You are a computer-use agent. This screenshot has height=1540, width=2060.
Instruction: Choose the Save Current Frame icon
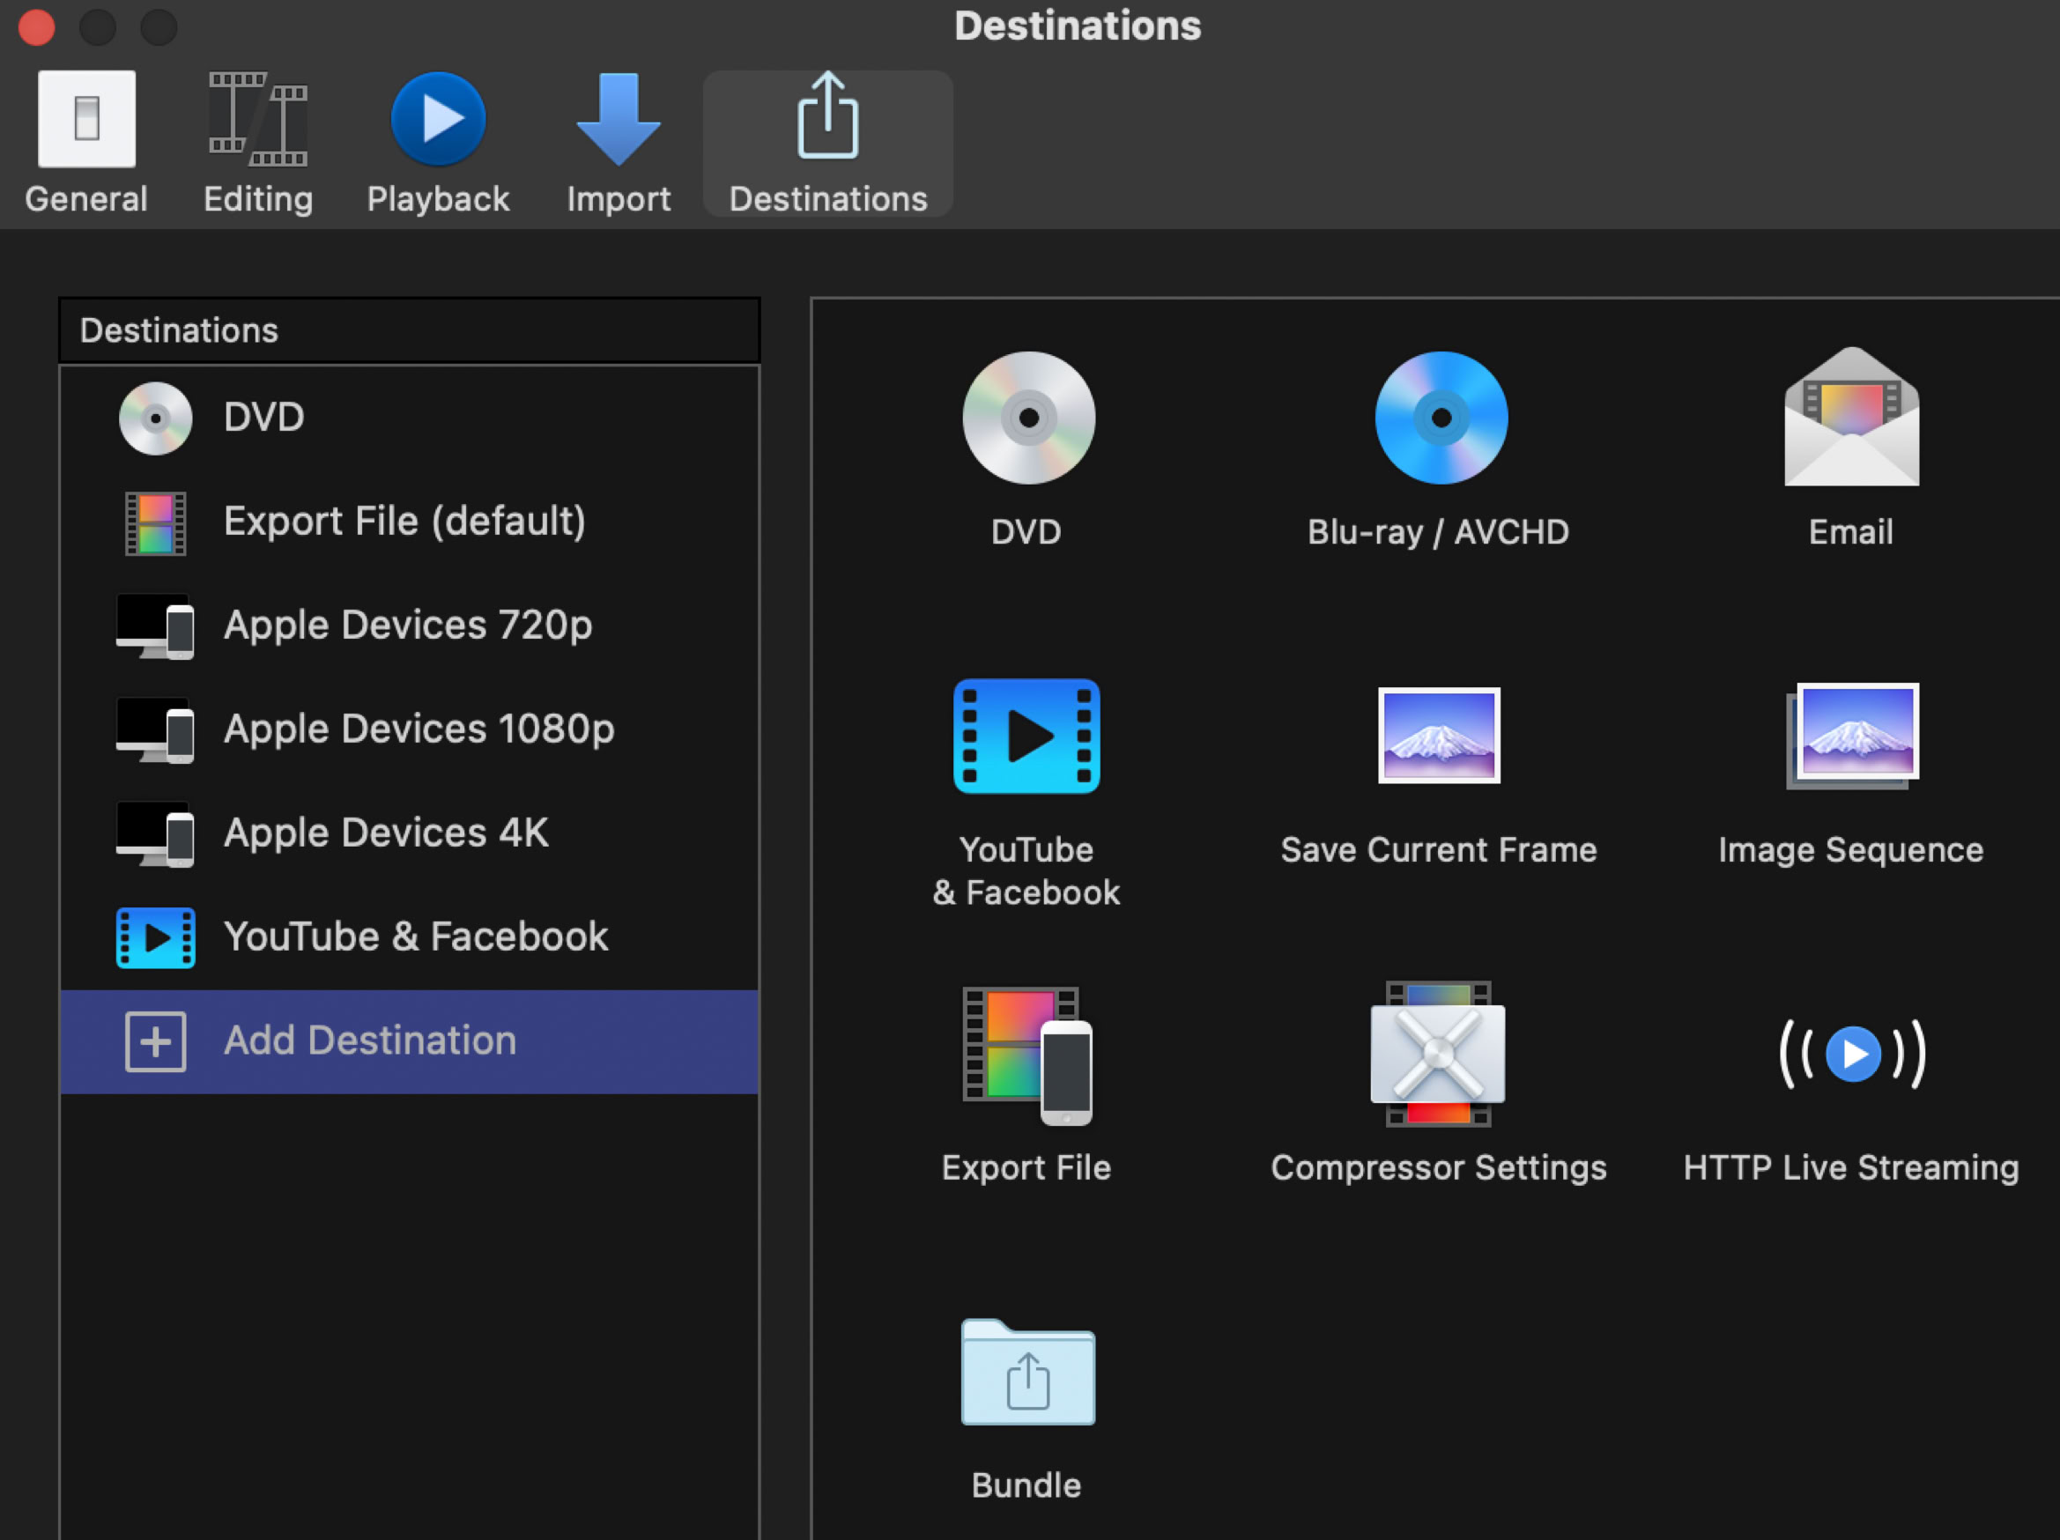pyautogui.click(x=1438, y=736)
